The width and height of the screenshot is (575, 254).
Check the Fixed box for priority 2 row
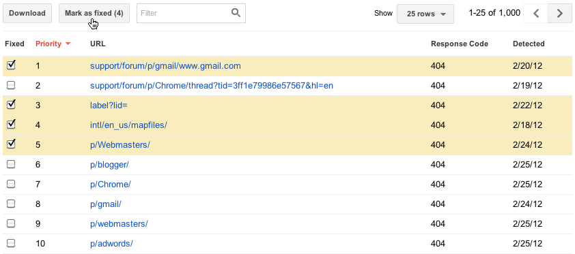tap(12, 86)
